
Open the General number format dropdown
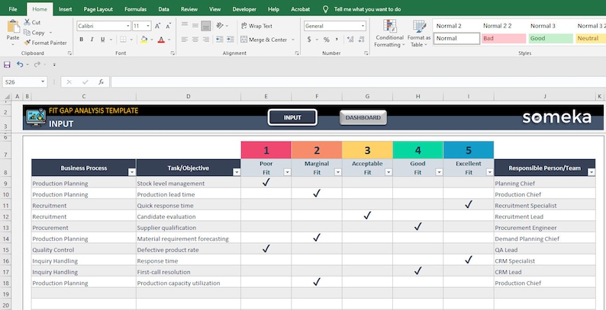tap(363, 26)
